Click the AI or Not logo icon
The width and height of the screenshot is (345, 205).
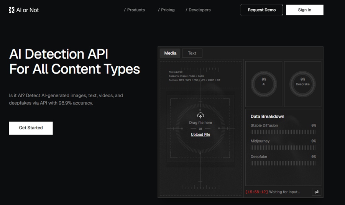point(11,10)
